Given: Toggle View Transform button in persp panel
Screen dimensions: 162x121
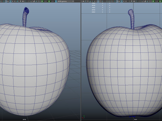Looking at the screenshot, I should 56,1.
